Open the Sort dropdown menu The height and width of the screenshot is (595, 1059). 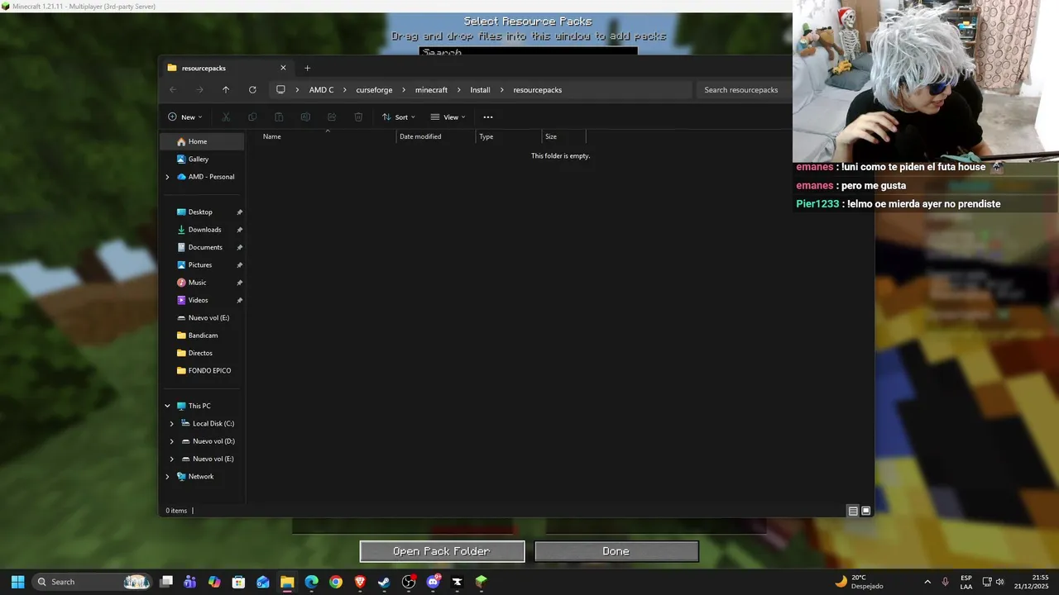[399, 117]
